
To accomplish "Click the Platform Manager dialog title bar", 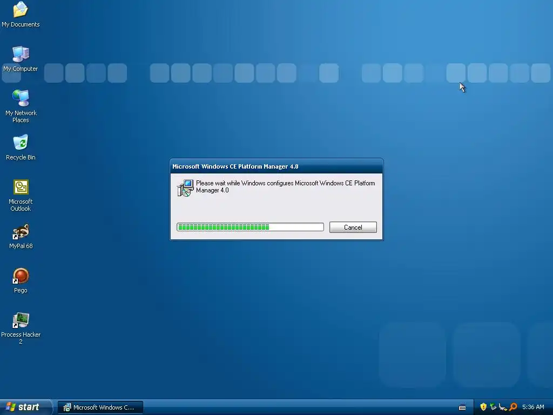I will [x=276, y=166].
